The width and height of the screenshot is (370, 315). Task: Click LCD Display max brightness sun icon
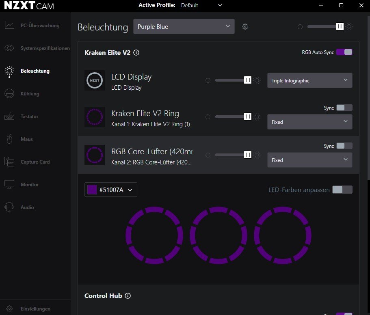(257, 80)
